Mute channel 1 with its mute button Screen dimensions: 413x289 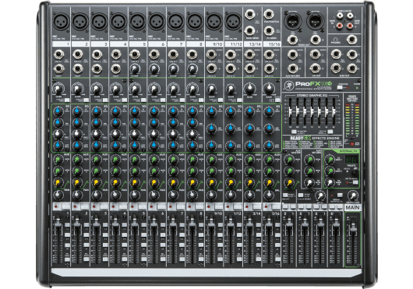tap(66, 206)
